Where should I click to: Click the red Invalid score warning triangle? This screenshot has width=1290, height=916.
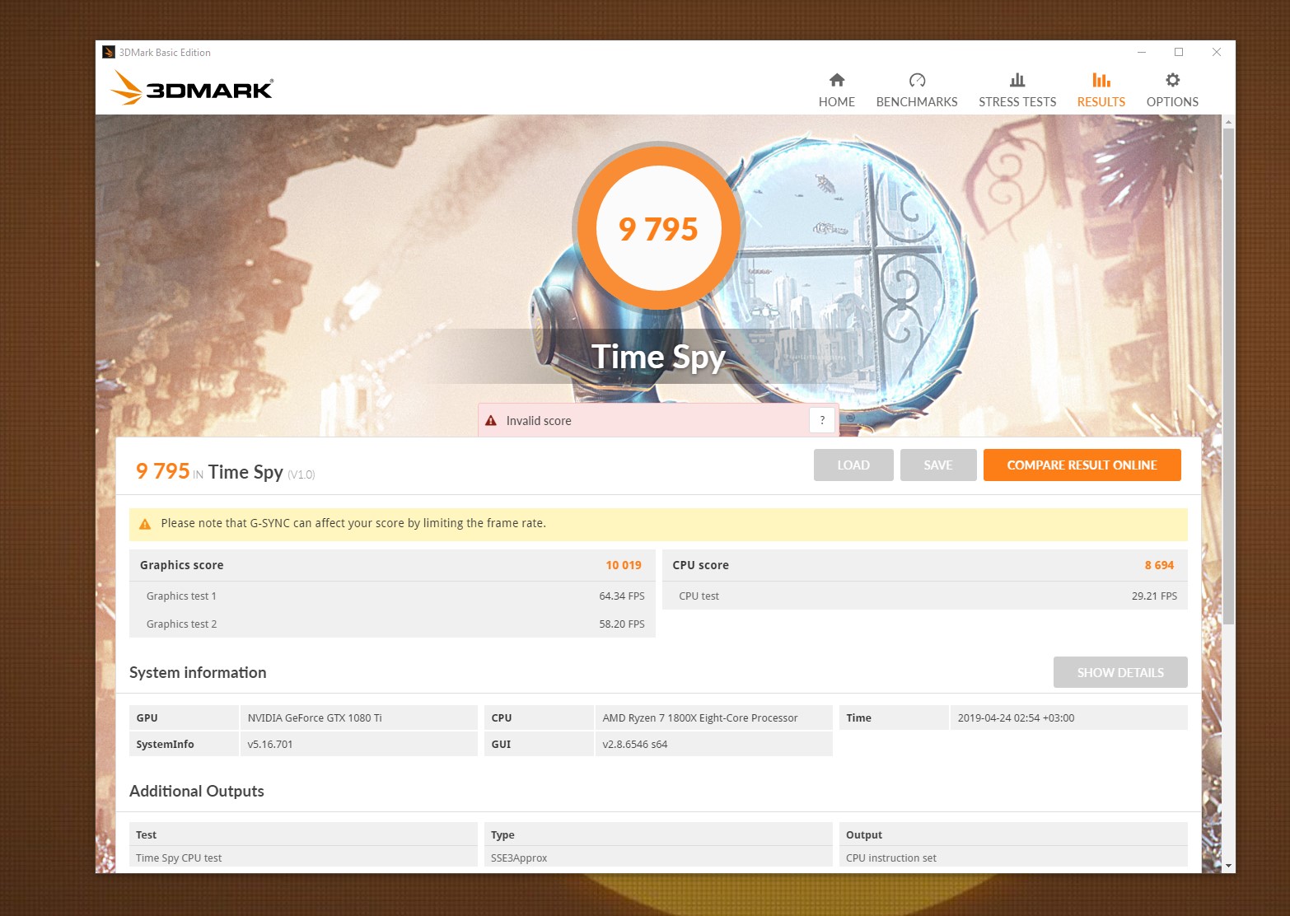point(491,420)
